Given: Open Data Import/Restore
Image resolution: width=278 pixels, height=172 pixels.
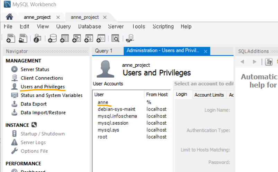Looking at the screenshot, I should [x=43, y=113].
